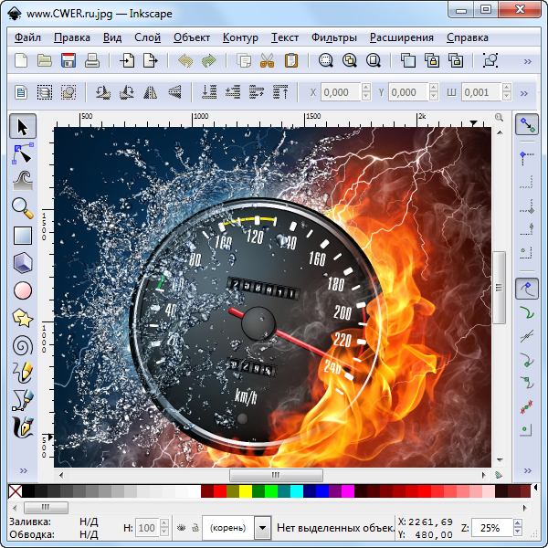Select the Rectangle tool
This screenshot has width=548, height=548.
[23, 235]
